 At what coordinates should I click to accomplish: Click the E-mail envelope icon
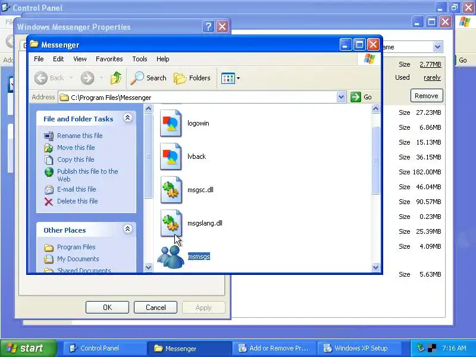(x=49, y=190)
